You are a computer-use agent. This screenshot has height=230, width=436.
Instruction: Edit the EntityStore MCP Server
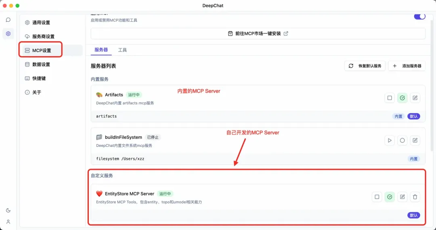point(402,197)
